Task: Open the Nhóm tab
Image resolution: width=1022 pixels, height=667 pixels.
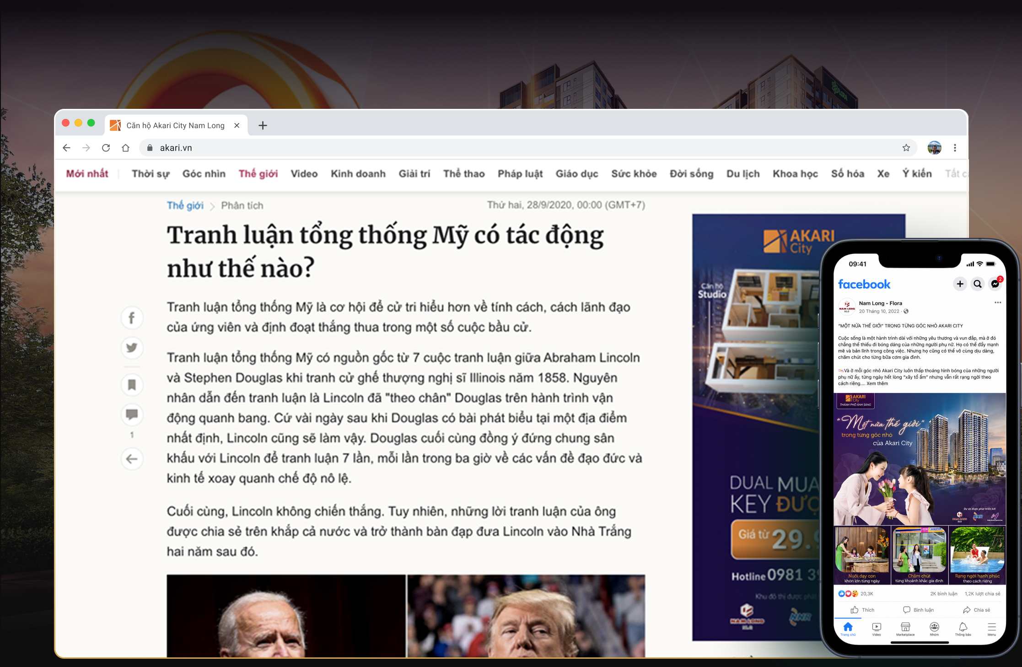Action: (934, 629)
